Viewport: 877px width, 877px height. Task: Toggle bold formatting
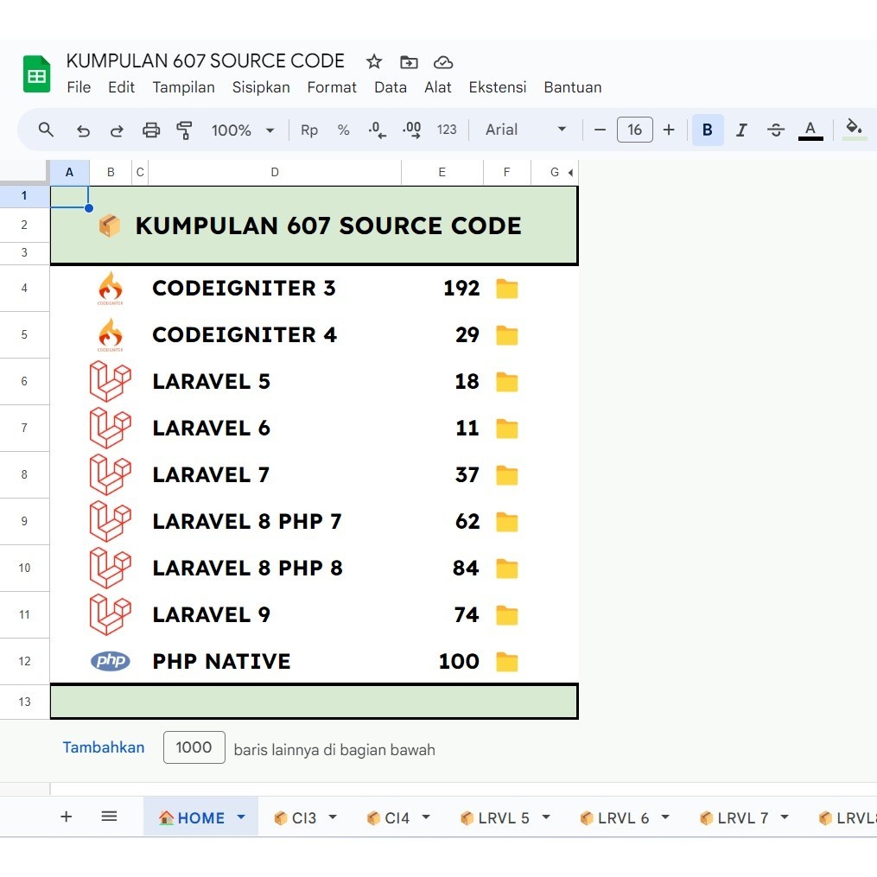(x=708, y=130)
